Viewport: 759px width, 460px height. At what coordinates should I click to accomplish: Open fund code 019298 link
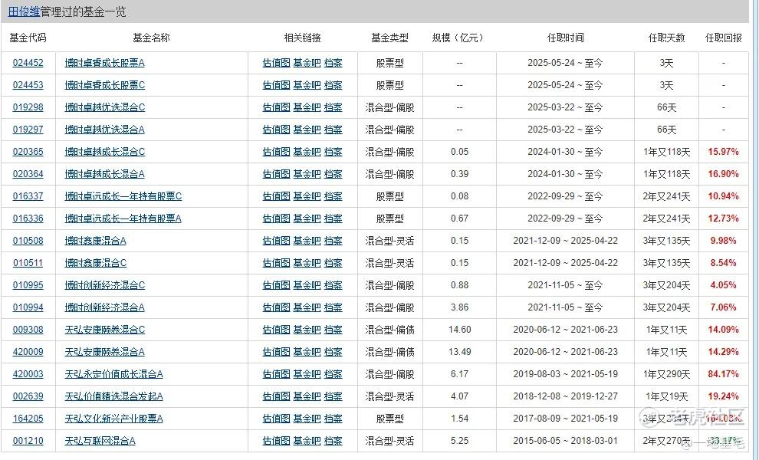[x=28, y=107]
